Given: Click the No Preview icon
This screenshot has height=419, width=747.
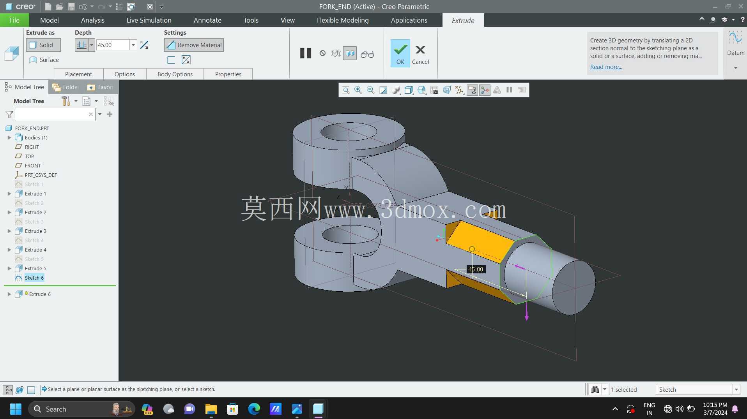Looking at the screenshot, I should point(322,53).
